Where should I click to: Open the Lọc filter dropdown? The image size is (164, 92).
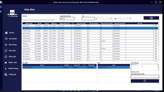(88, 19)
